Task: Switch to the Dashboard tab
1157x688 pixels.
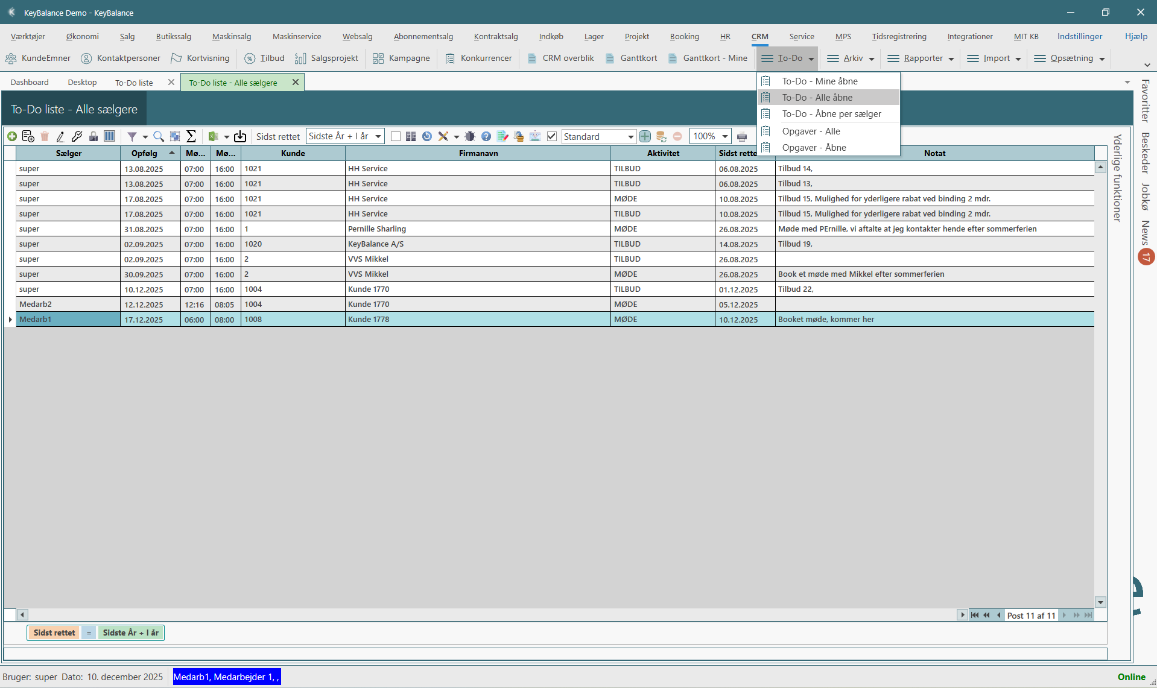Action: (30, 82)
